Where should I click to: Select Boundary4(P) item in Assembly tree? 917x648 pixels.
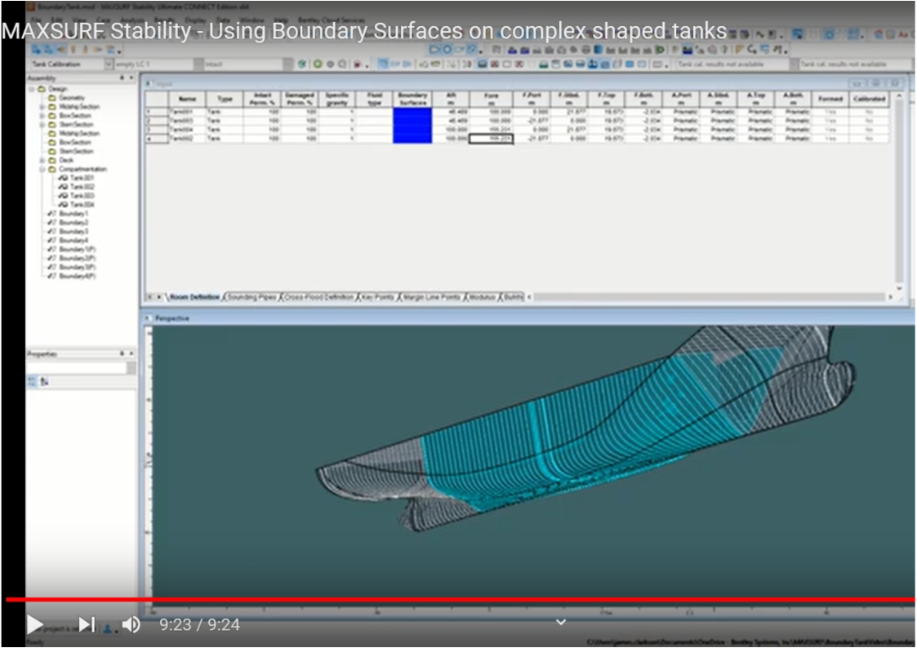coord(77,276)
